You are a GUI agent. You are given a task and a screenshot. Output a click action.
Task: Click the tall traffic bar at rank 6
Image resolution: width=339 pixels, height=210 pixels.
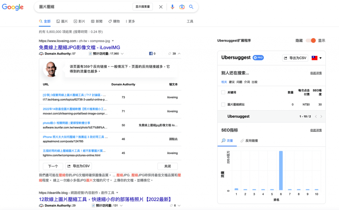pos(281,170)
